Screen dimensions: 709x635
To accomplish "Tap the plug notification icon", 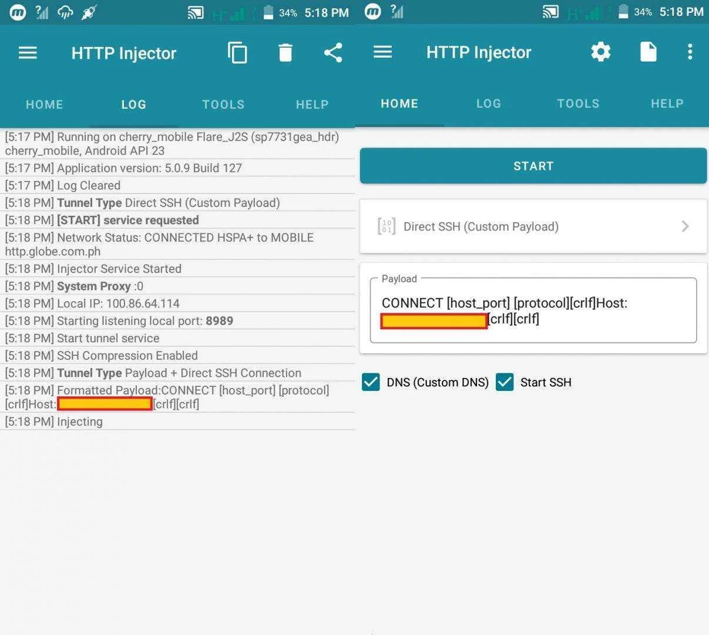I will coord(89,12).
